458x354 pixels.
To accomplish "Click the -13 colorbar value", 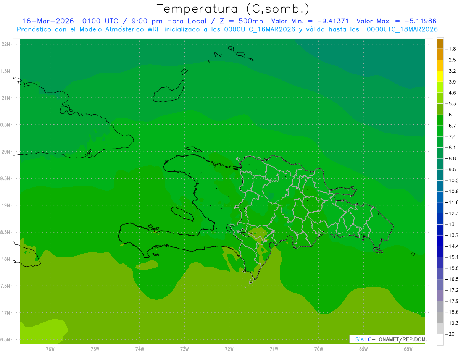I will click(x=450, y=224).
